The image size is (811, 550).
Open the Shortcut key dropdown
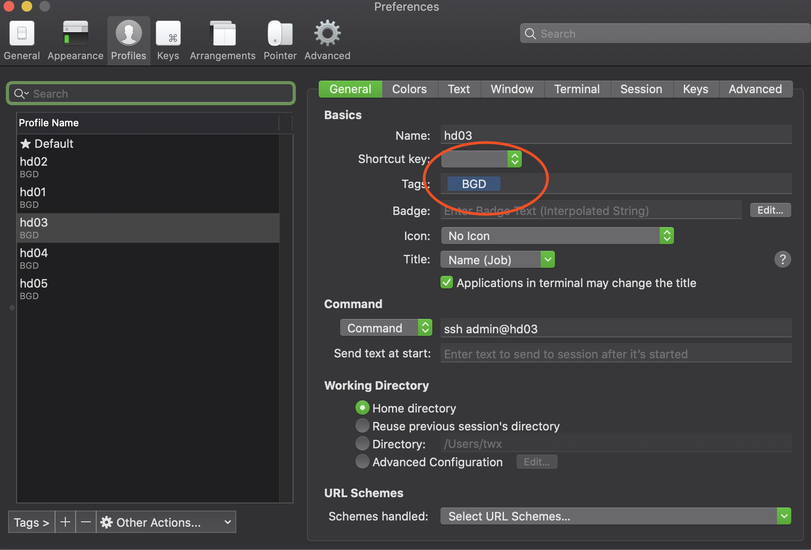coord(482,159)
